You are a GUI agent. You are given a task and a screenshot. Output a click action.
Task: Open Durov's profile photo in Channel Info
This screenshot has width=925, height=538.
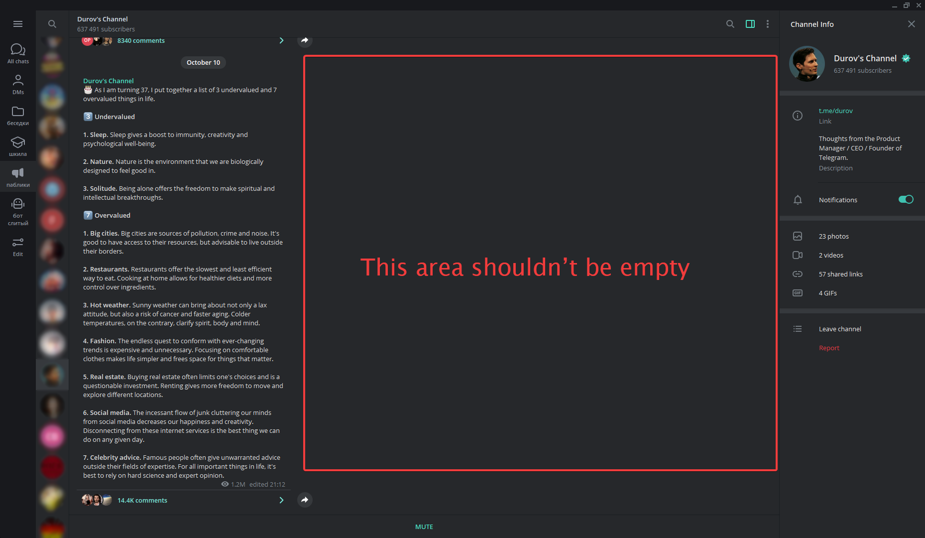(807, 64)
